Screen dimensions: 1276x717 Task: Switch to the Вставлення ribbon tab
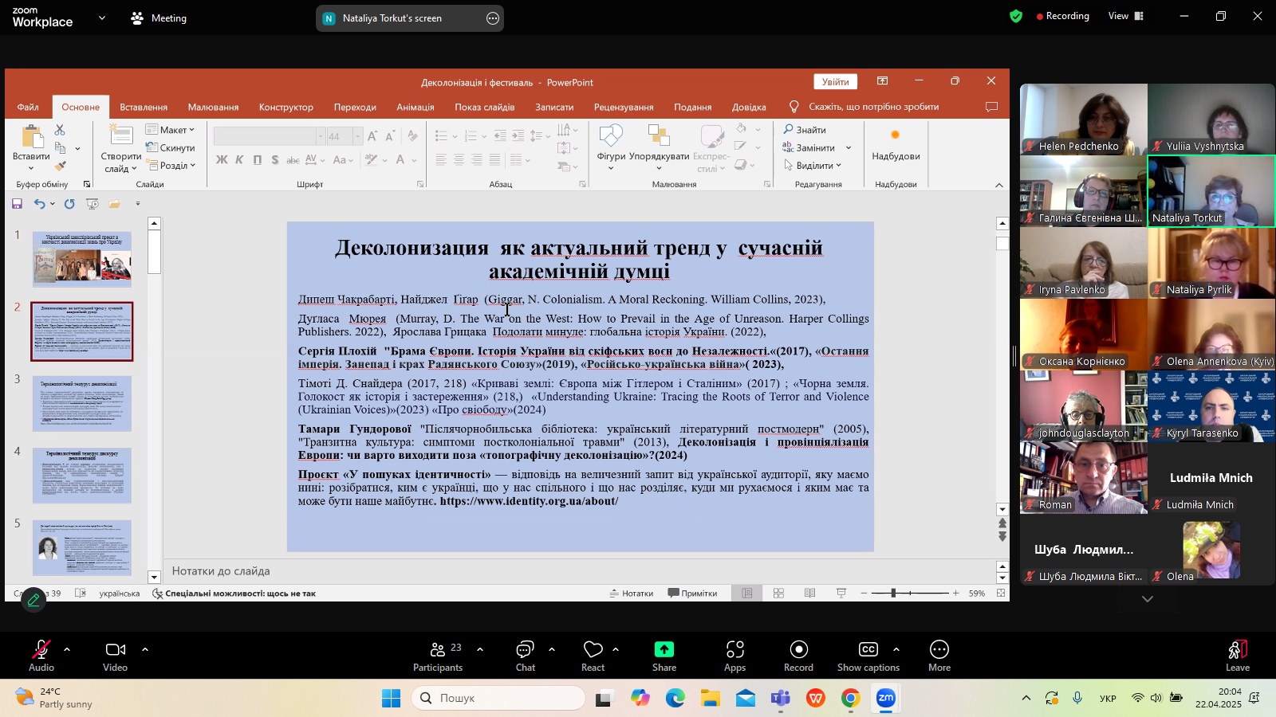(x=144, y=108)
